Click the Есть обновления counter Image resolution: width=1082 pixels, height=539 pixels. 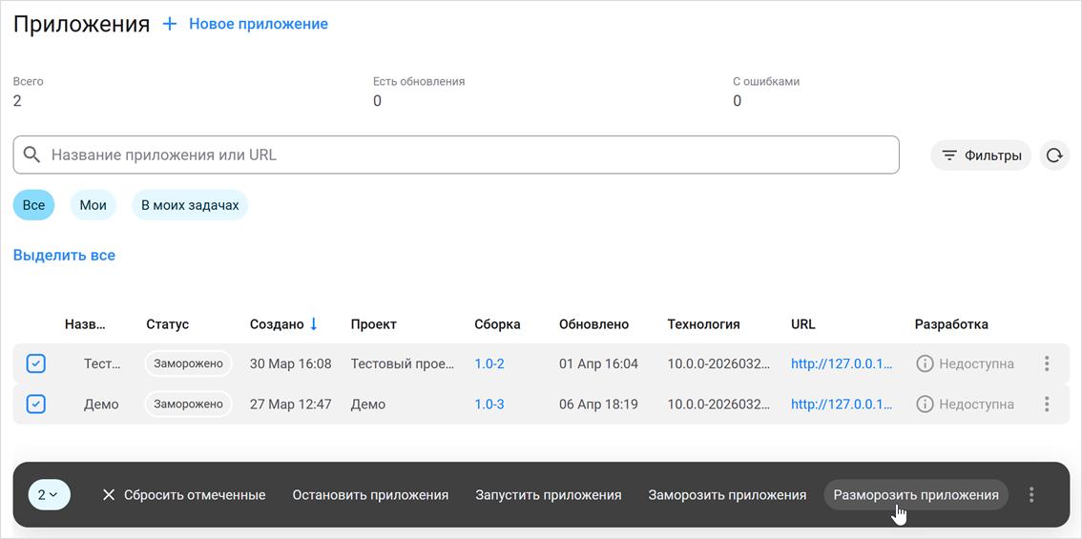point(419,92)
